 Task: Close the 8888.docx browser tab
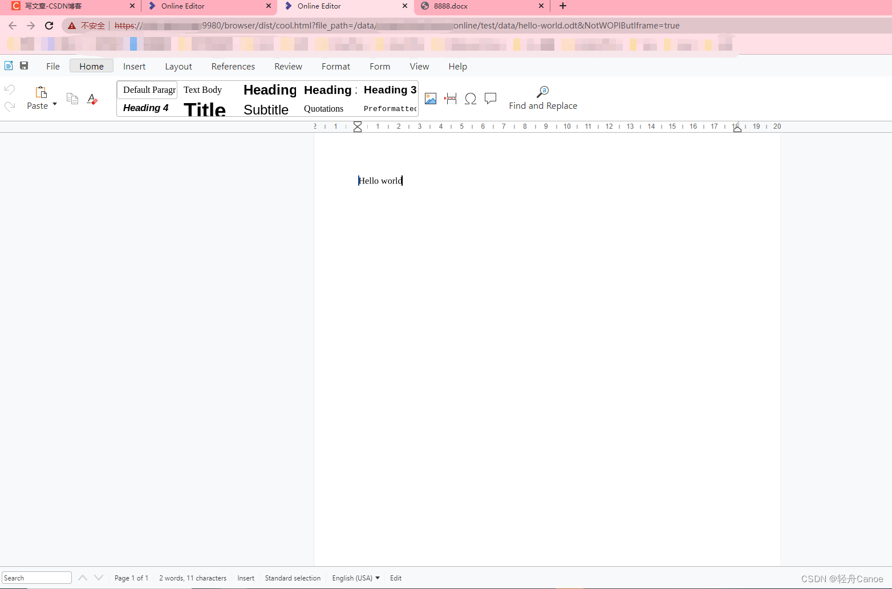click(x=541, y=6)
